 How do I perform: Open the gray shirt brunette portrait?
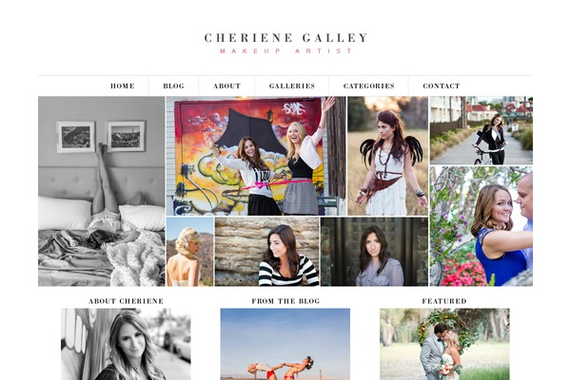(374, 252)
